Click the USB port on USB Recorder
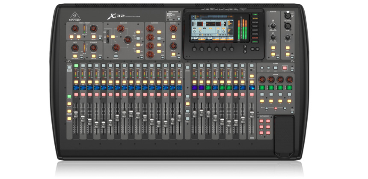 [169, 15]
